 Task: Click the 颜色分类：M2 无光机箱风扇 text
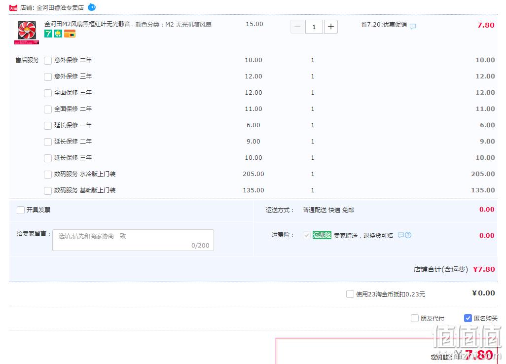coord(174,25)
